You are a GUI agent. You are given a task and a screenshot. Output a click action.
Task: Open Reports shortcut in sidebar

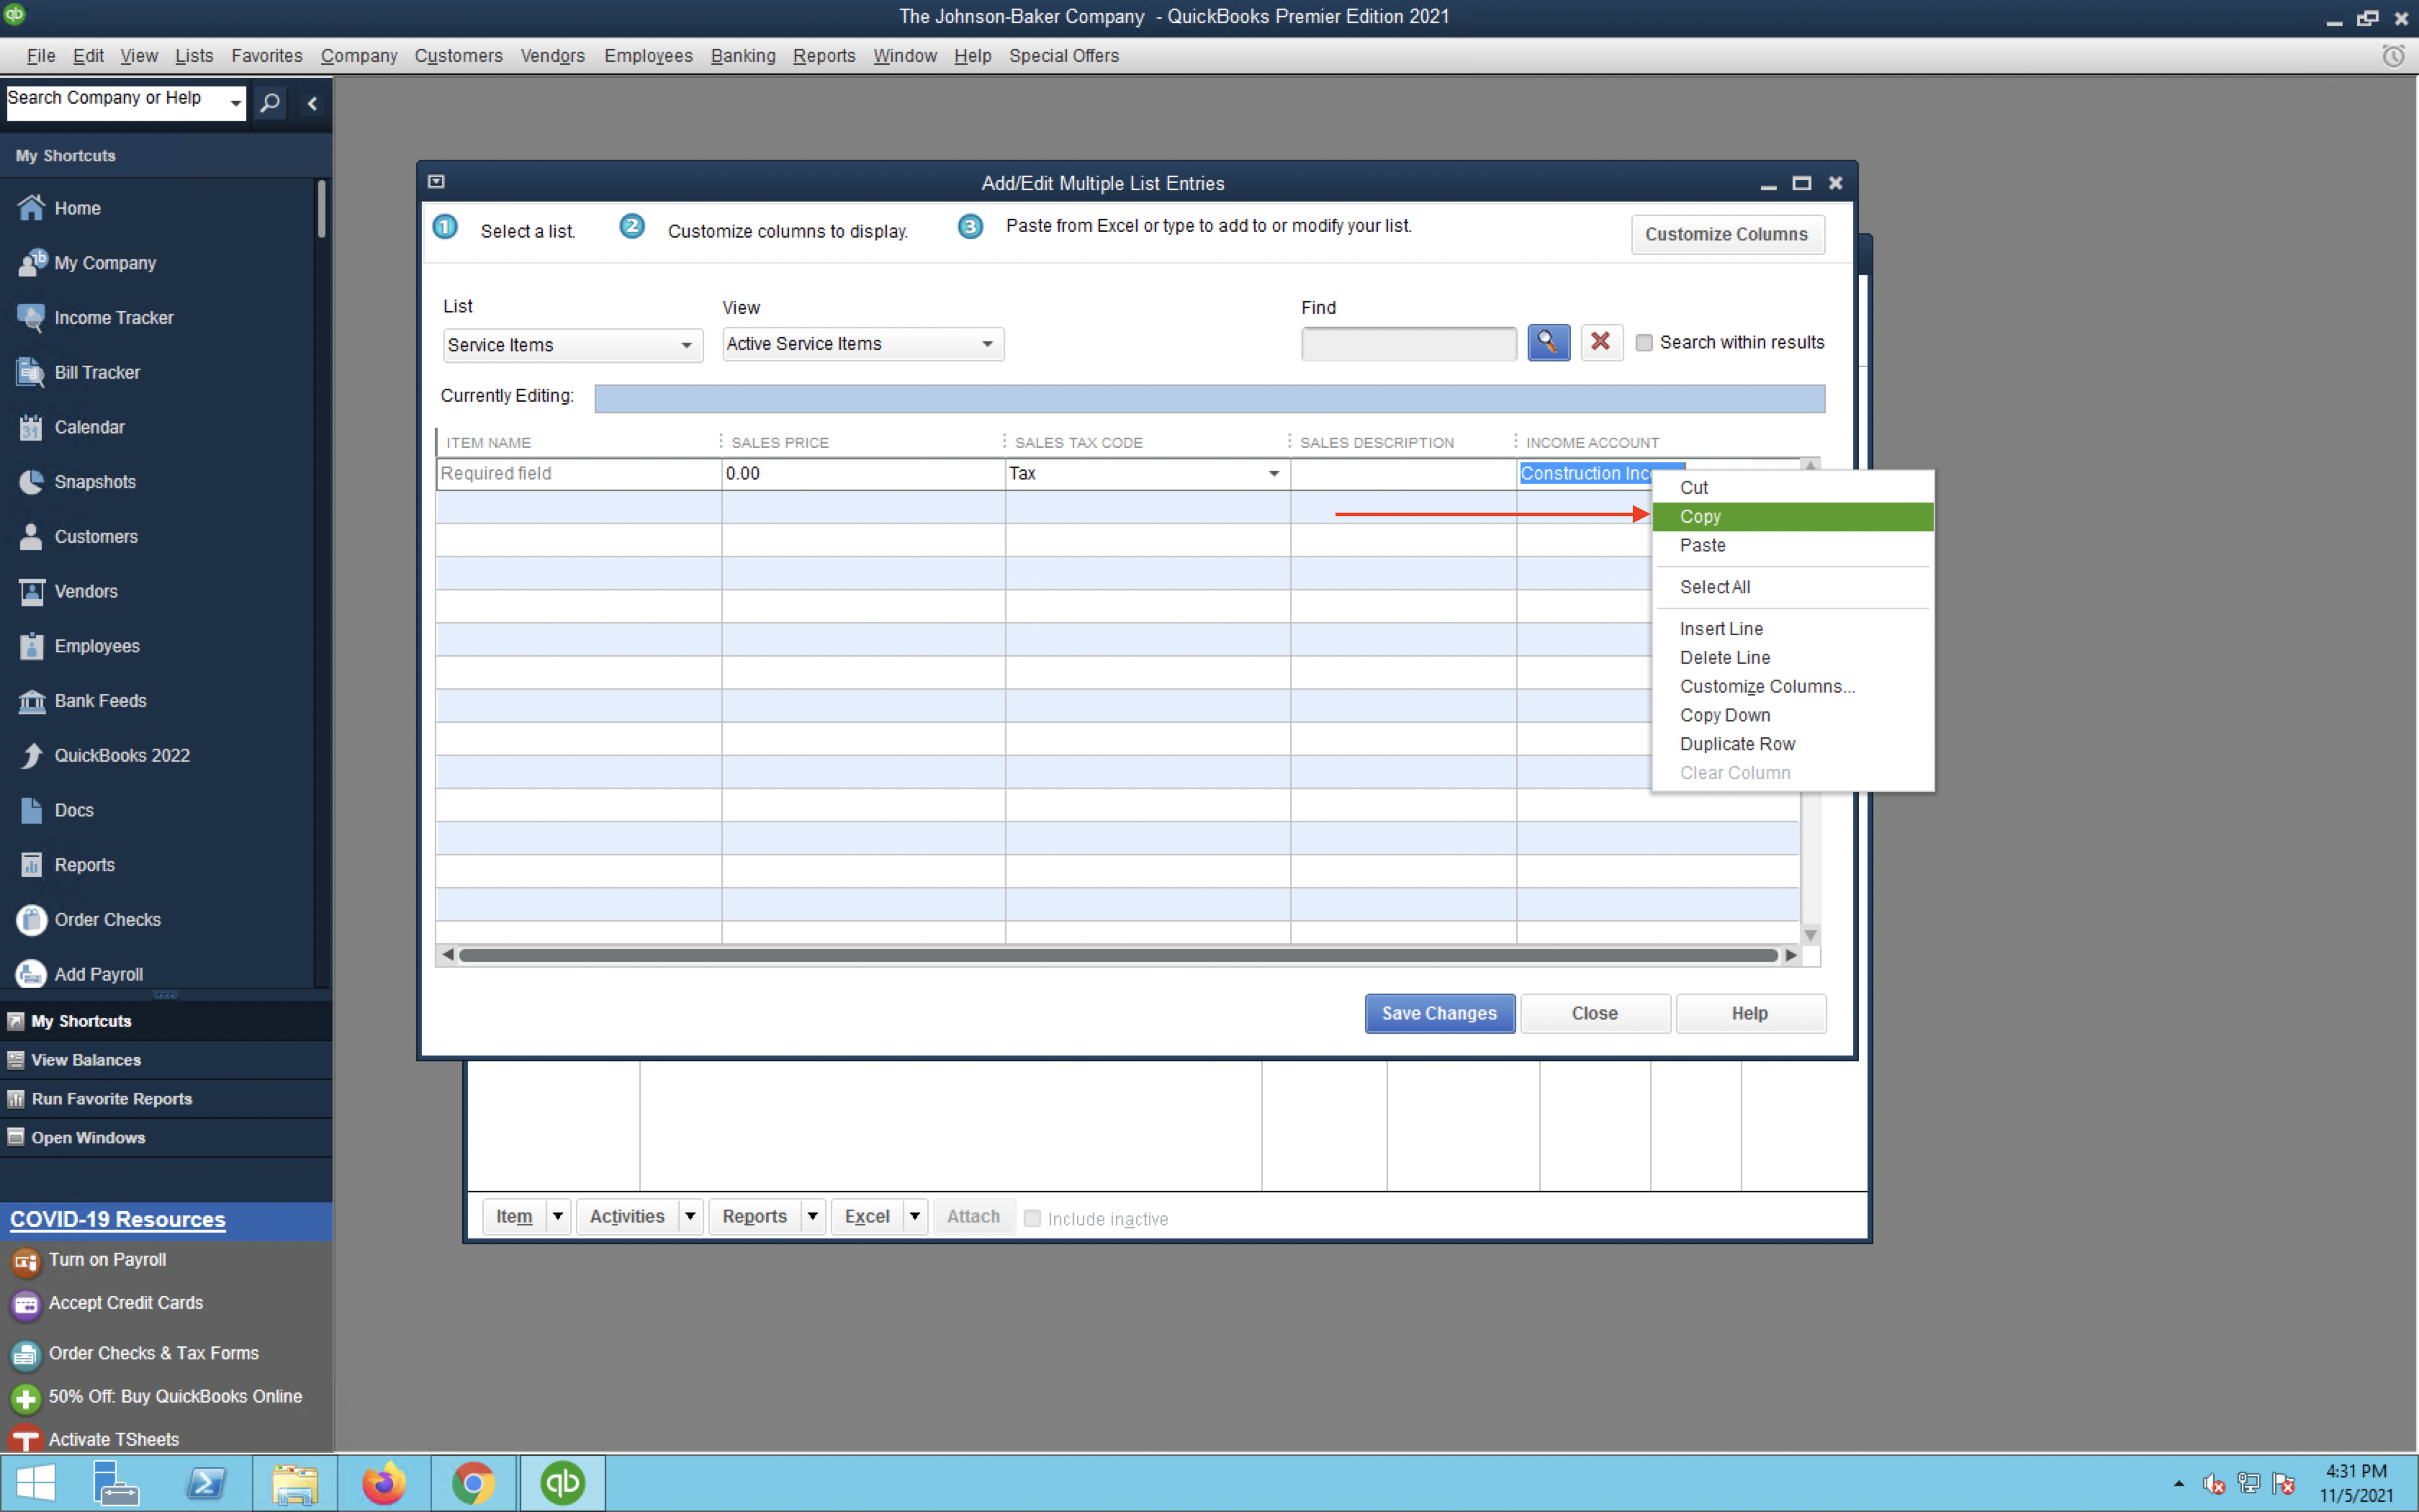coord(84,865)
